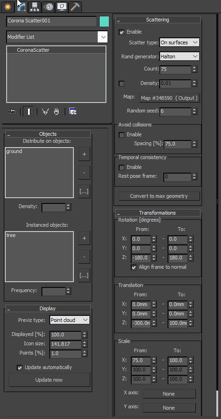
Task: Edit the Corona Scatter001 name field
Action: pyautogui.click(x=51, y=21)
